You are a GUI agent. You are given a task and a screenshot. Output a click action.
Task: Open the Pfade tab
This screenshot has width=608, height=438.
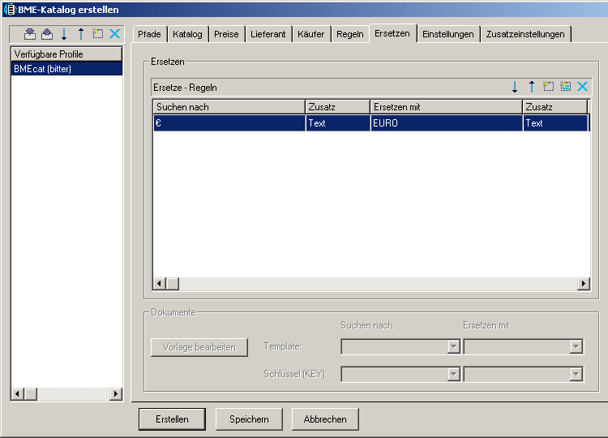point(149,34)
